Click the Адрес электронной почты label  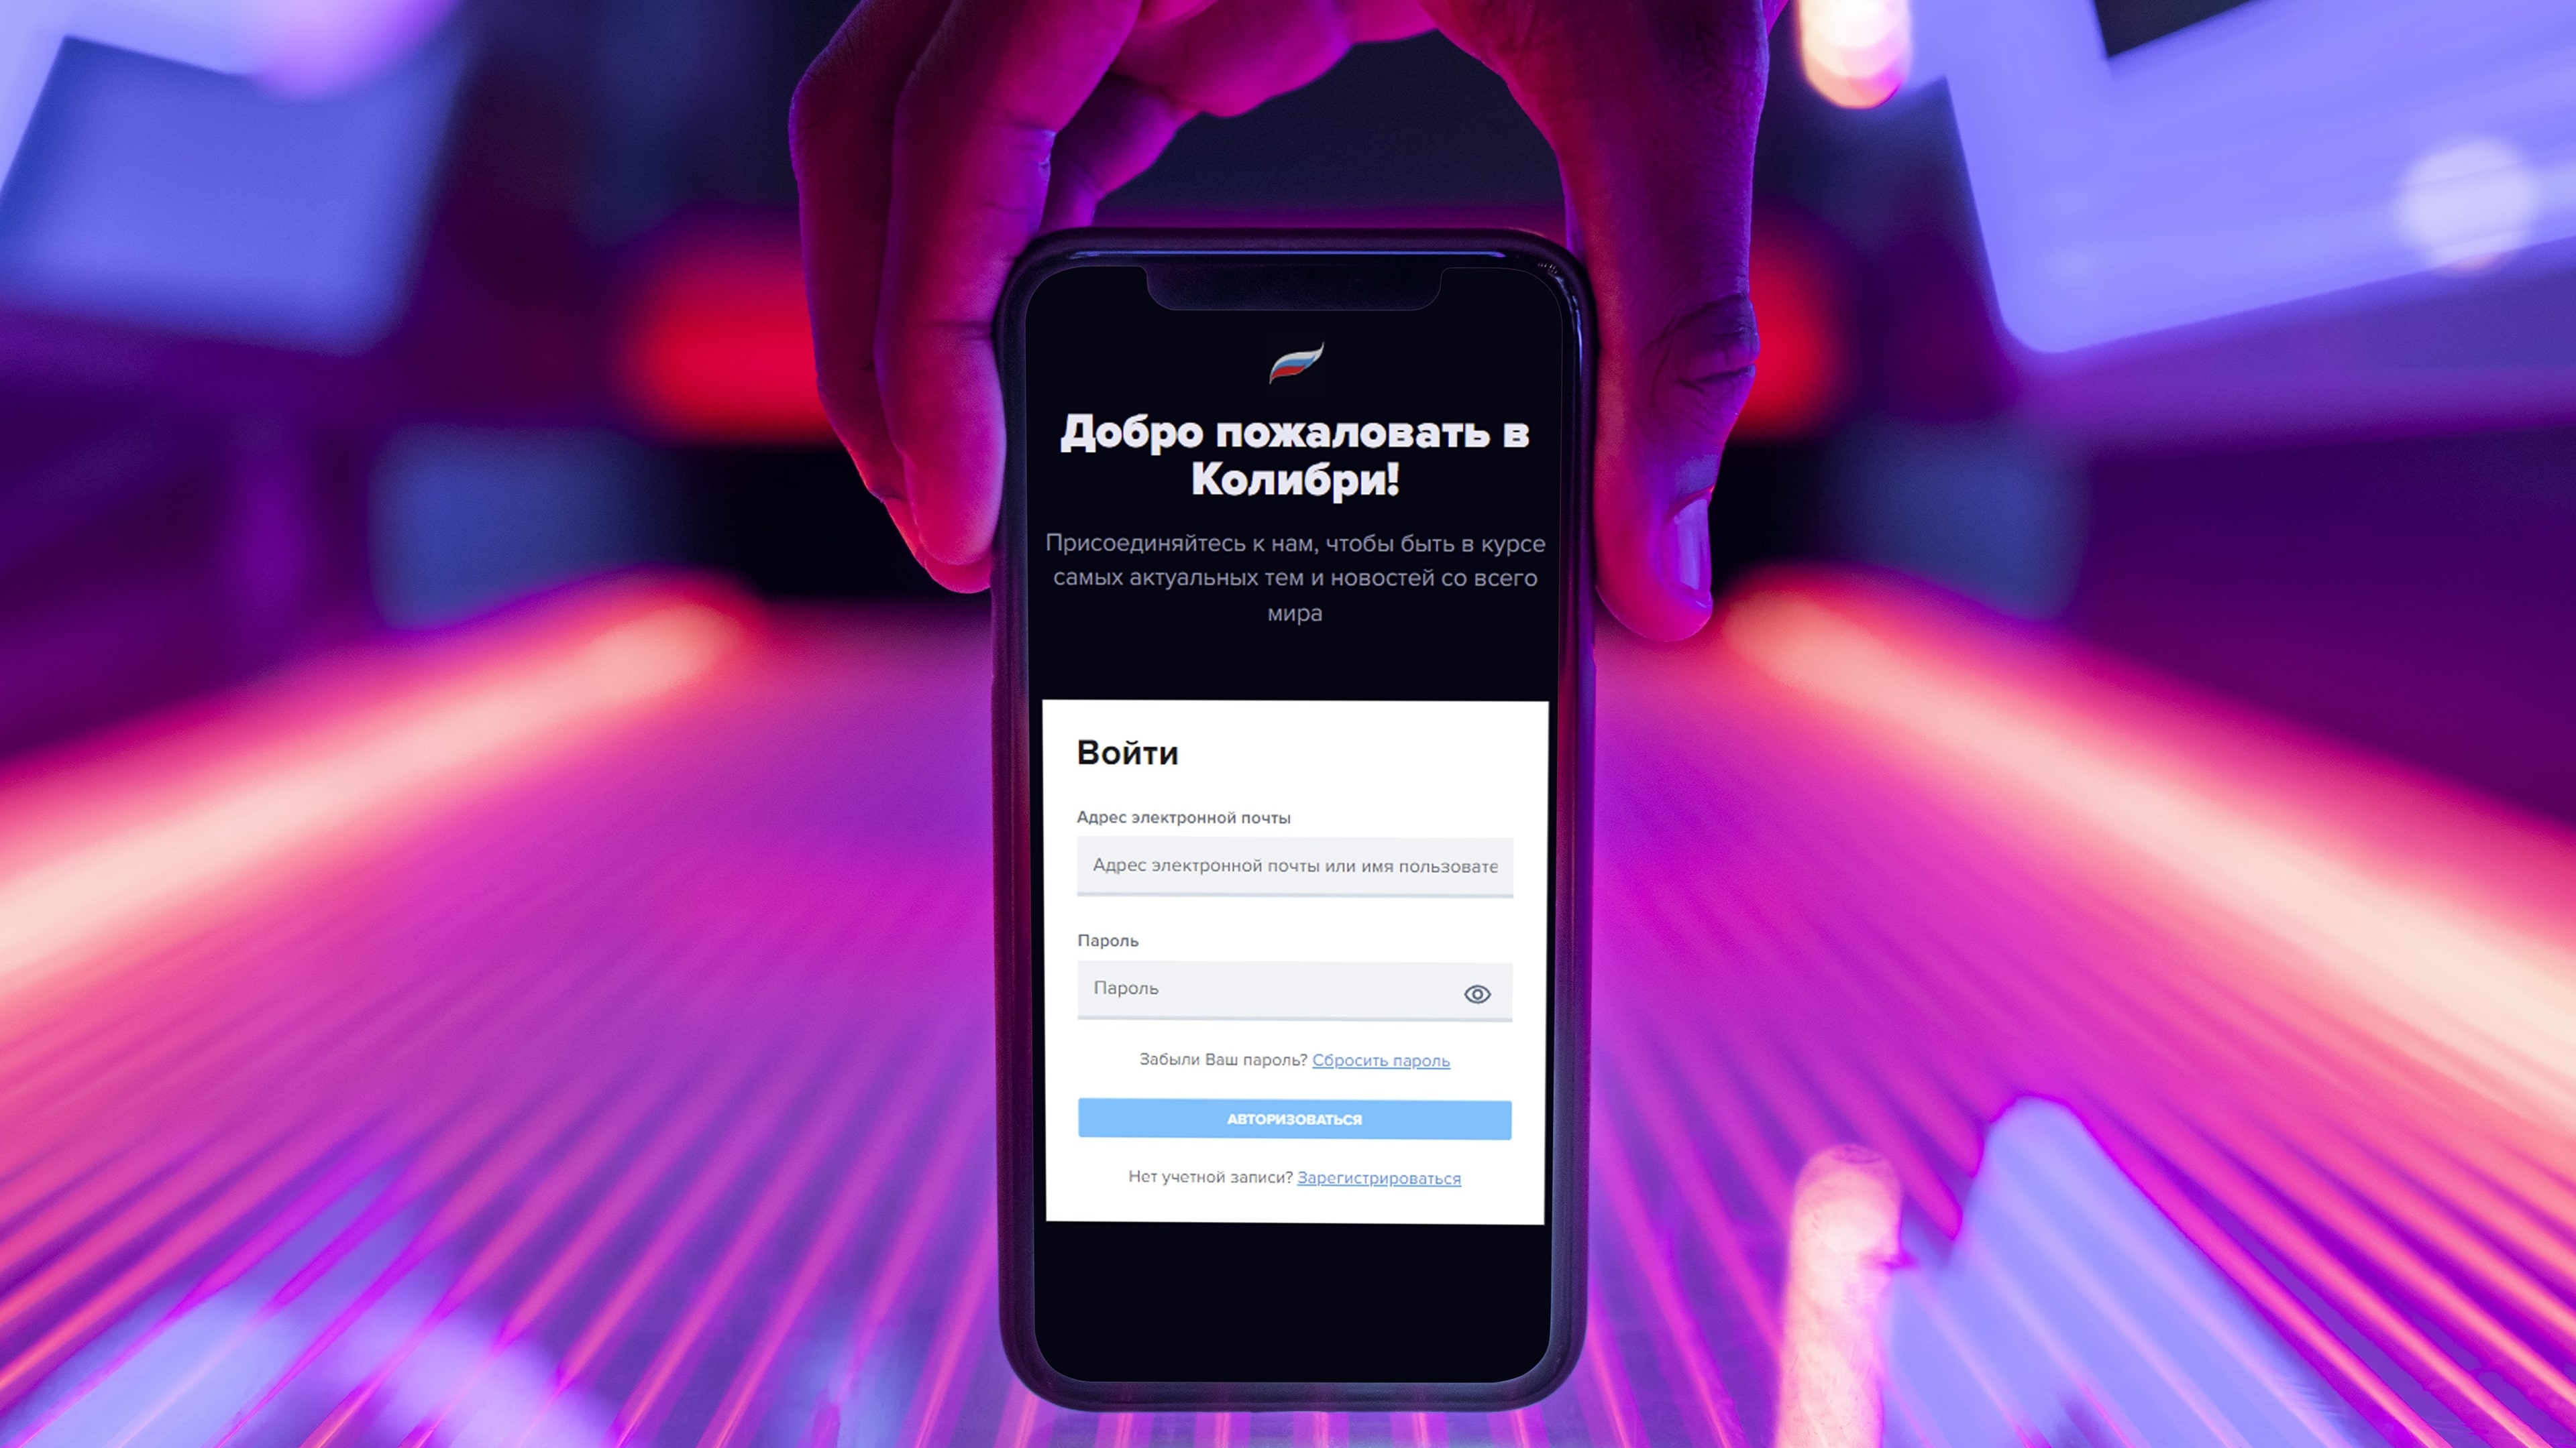[x=1183, y=817]
